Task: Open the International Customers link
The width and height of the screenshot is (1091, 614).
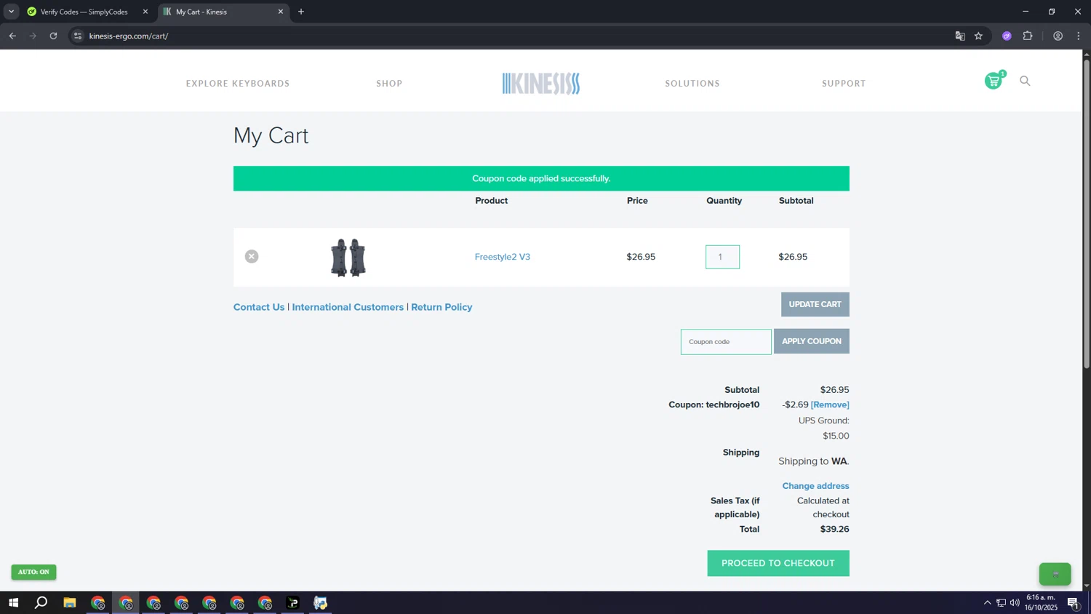Action: 348,307
